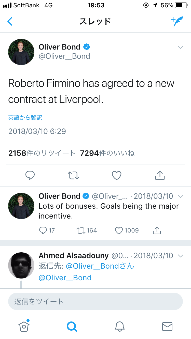Open the Messages envelope tab
This screenshot has height=339, width=191.
pos(167,326)
